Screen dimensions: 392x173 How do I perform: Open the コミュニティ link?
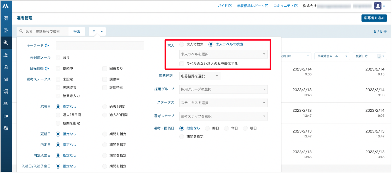tap(286, 6)
